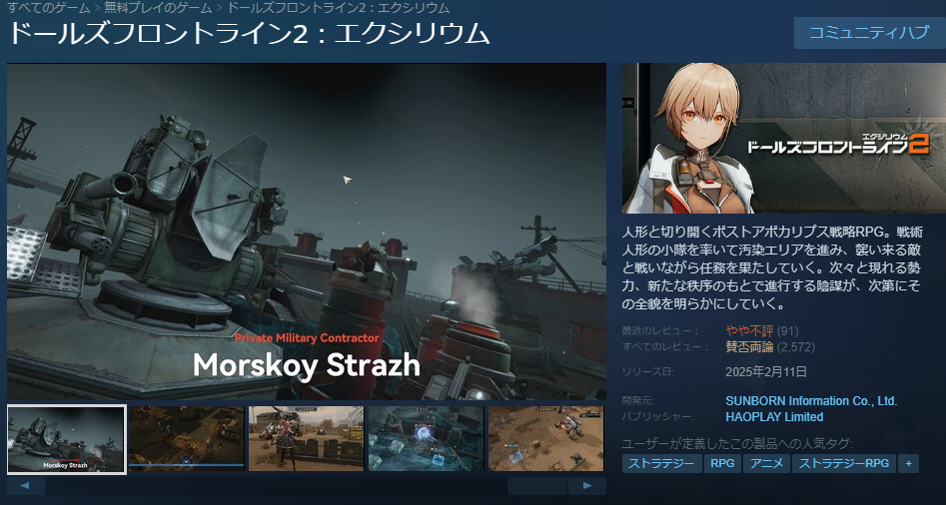
Task: Open the developer SUNBORN Information Co., Ltd. link
Action: click(811, 401)
